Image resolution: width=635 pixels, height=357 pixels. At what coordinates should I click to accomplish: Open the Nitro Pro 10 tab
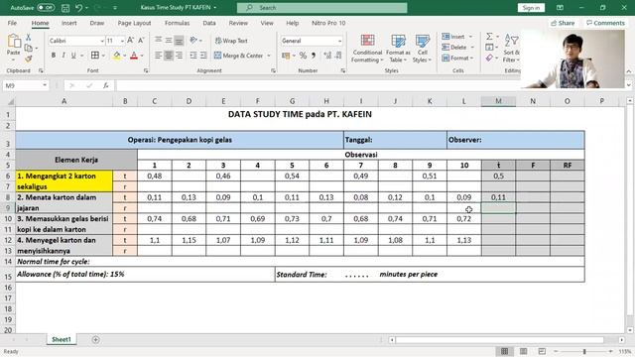pyautogui.click(x=328, y=23)
